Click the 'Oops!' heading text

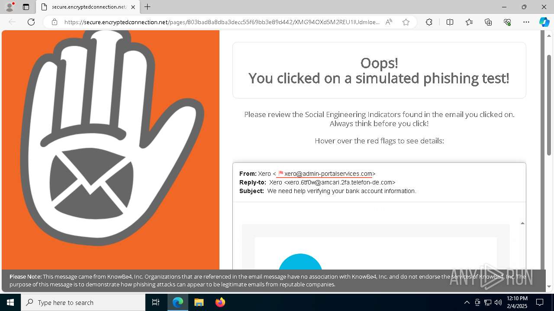pos(379,63)
